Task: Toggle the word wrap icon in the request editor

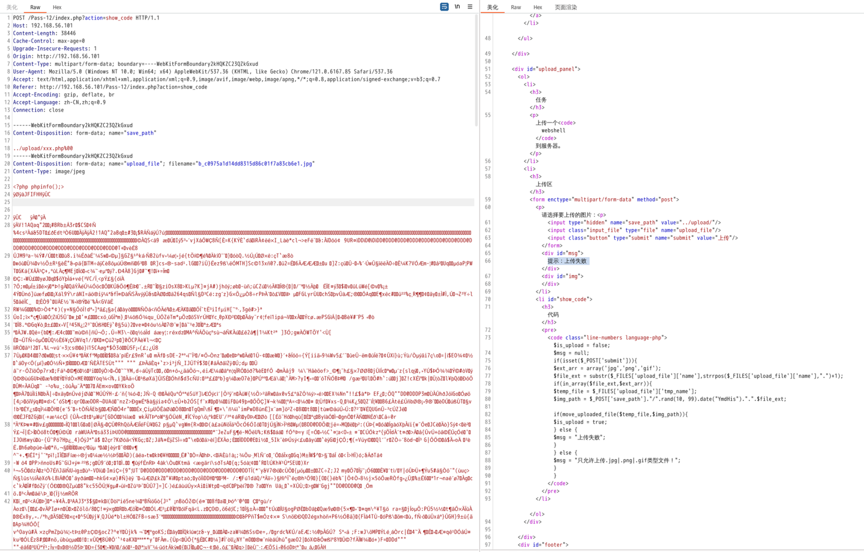Action: (444, 7)
